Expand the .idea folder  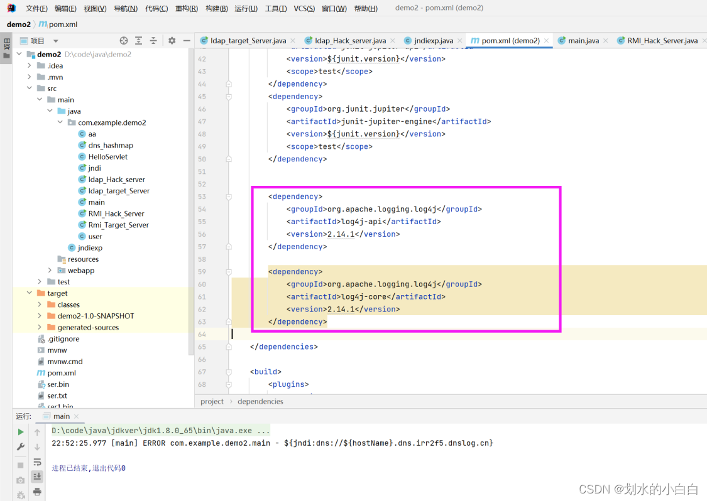pyautogui.click(x=30, y=65)
